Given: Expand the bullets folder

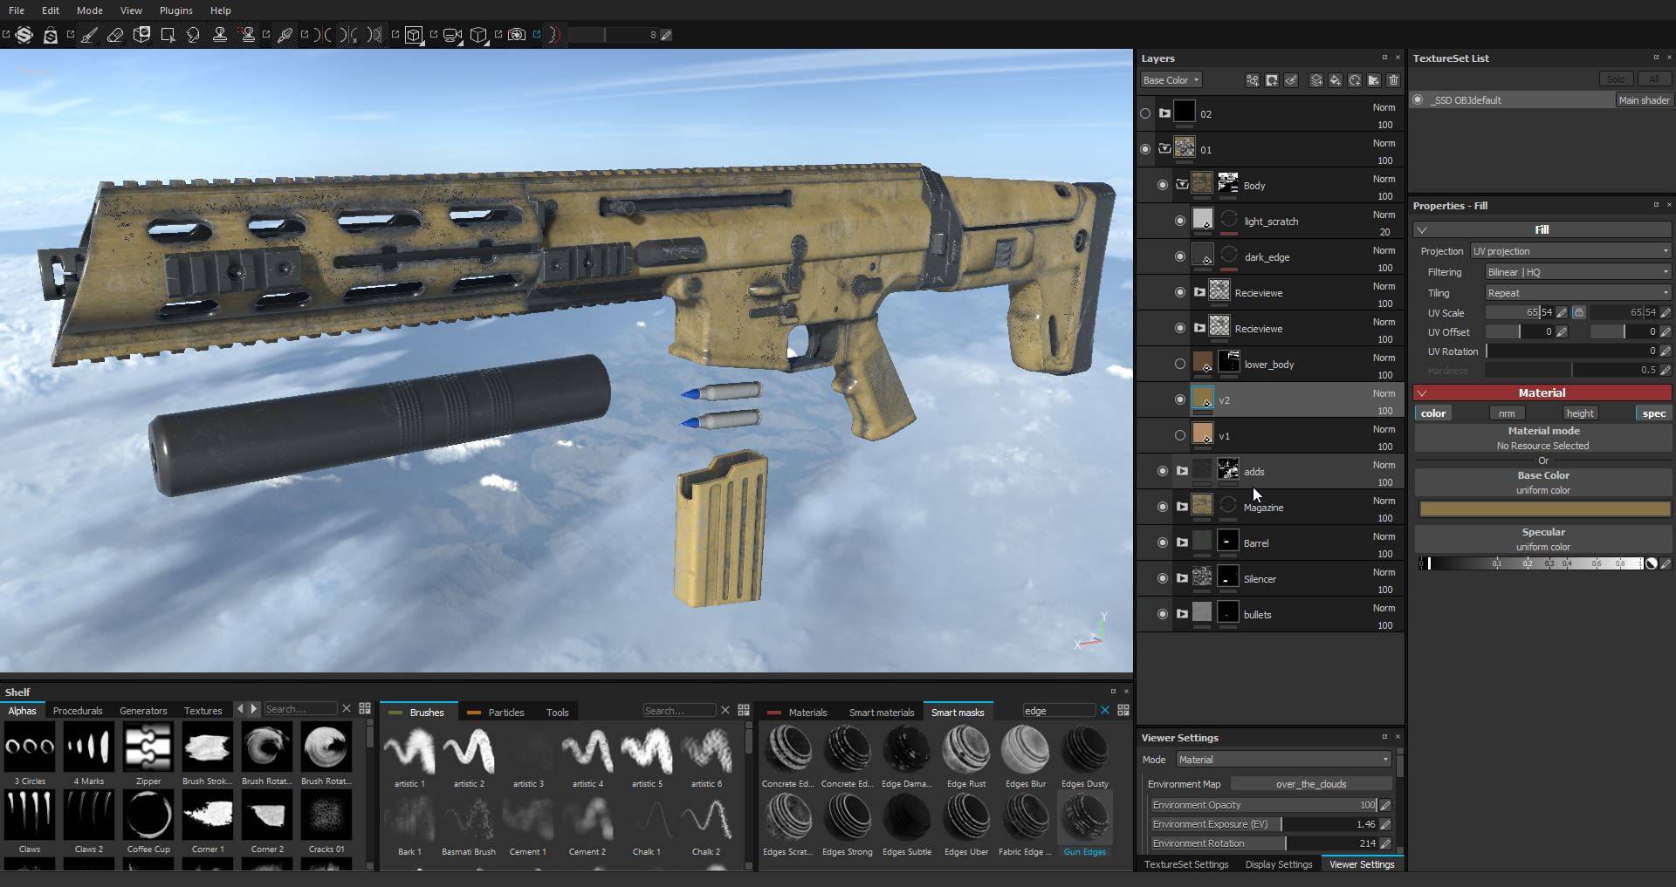Looking at the screenshot, I should (x=1182, y=614).
